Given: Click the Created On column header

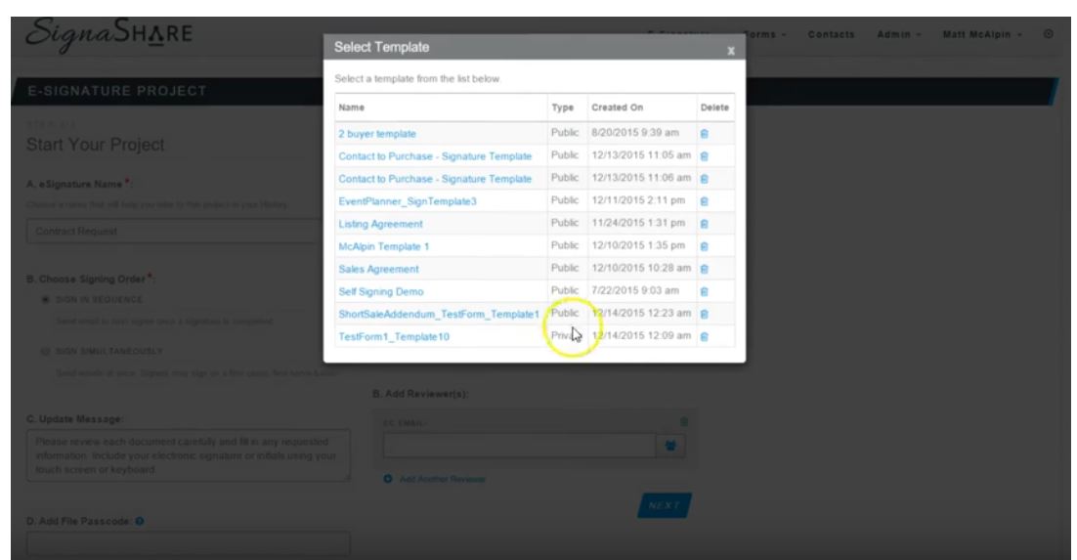Looking at the screenshot, I should [617, 108].
